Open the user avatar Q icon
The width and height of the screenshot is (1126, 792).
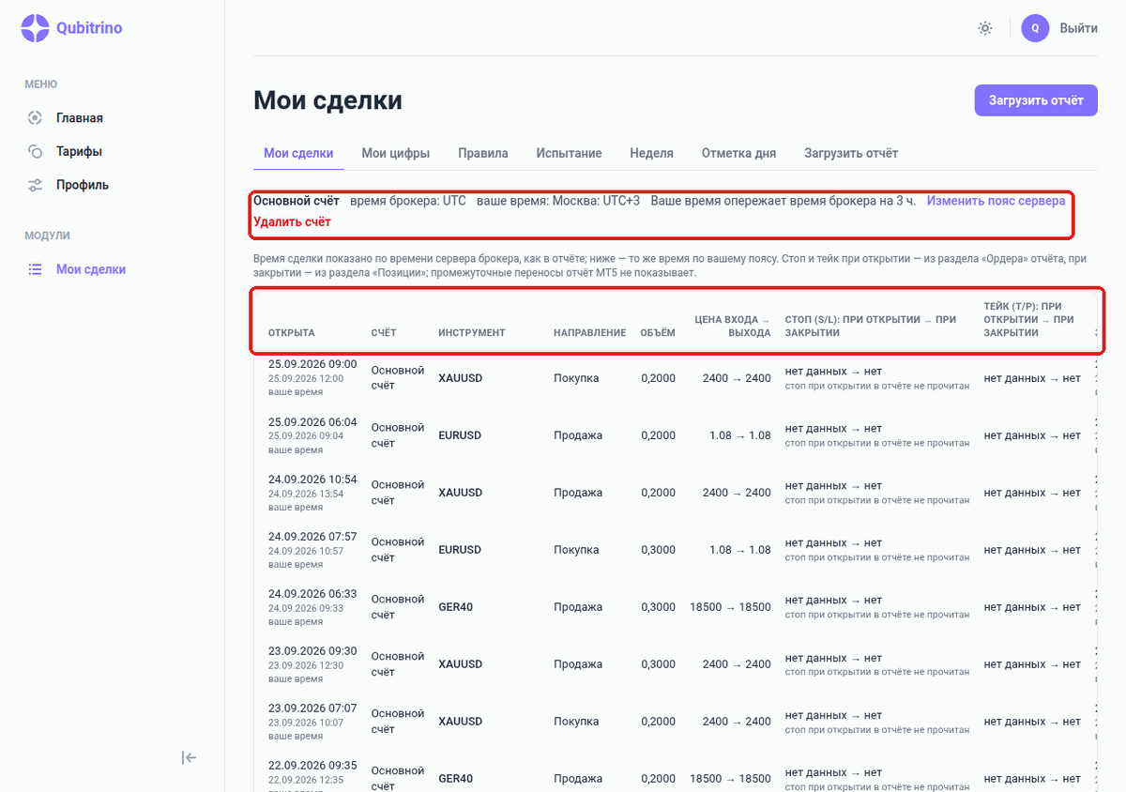[1035, 28]
